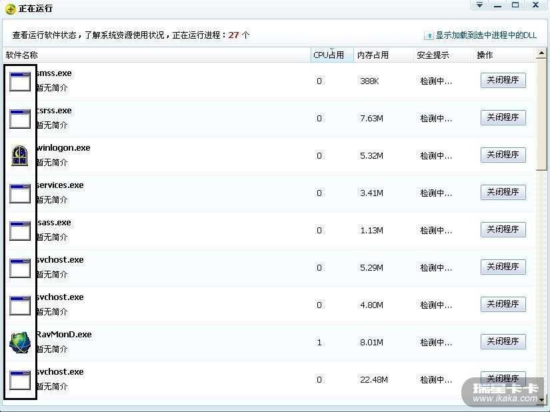Click the 4.80M svchost.exe icon
This screenshot has width=550, height=412.
pyautogui.click(x=20, y=305)
